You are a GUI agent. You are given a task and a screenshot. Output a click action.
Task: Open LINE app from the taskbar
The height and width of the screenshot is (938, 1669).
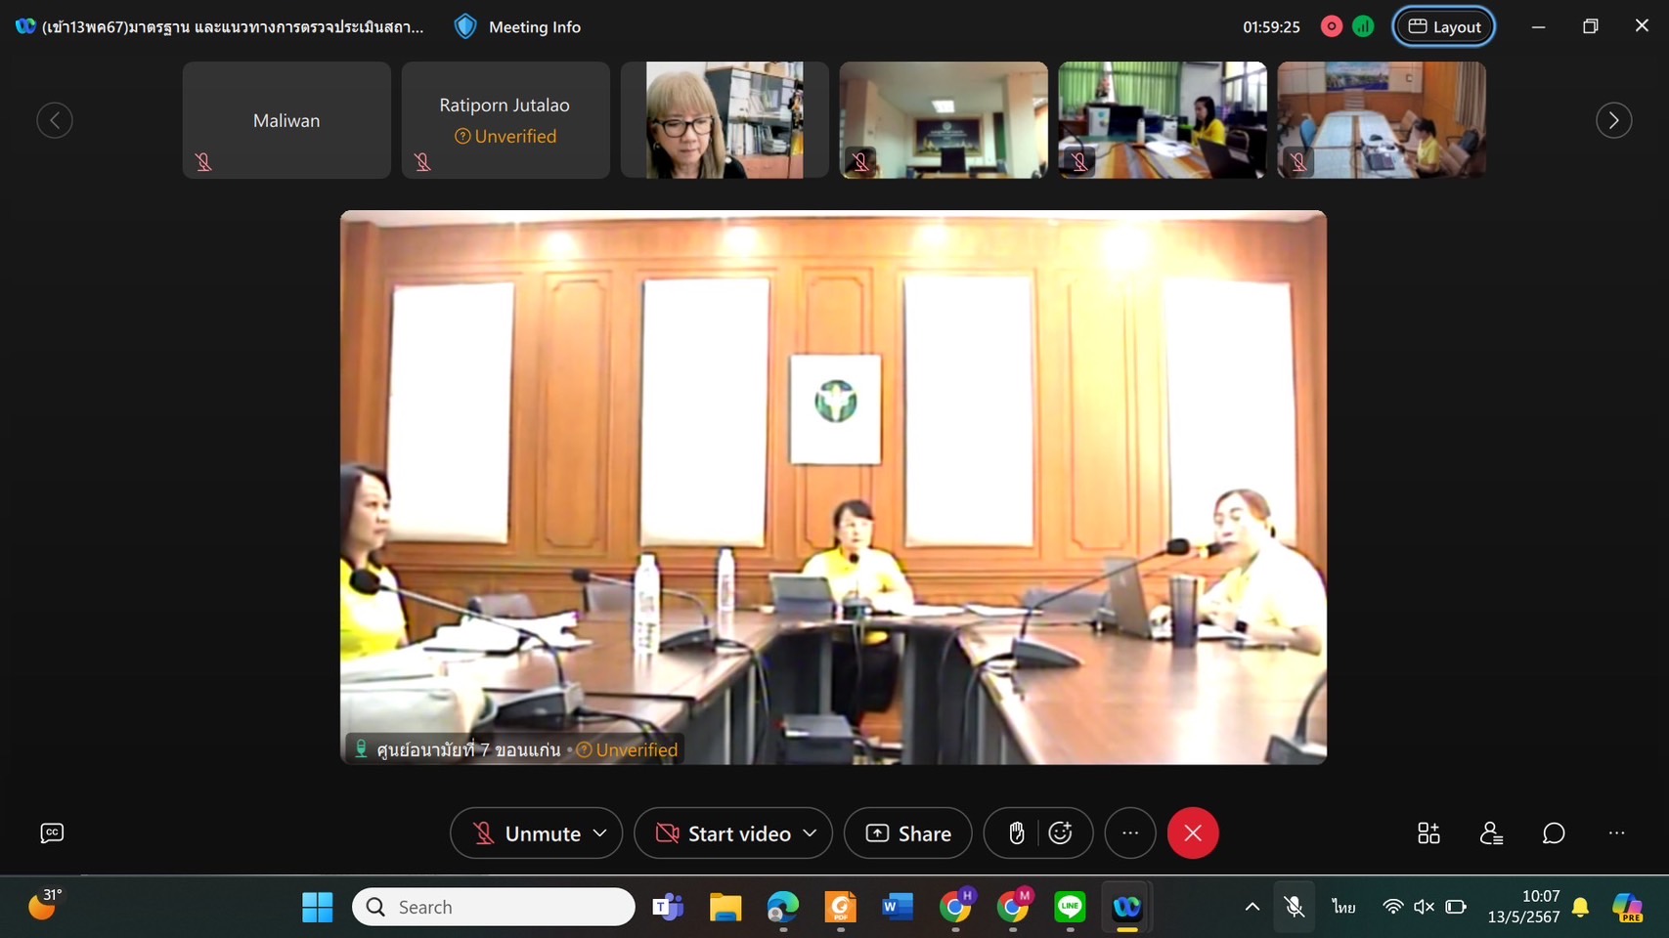[x=1070, y=907]
